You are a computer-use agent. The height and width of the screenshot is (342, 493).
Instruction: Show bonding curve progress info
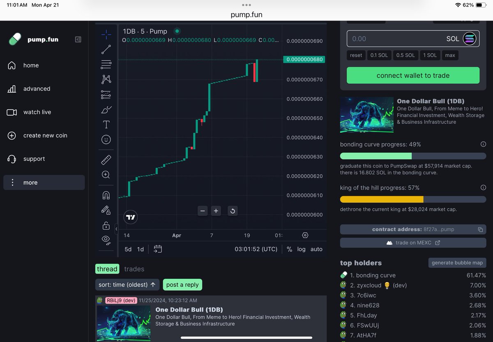[x=483, y=144]
